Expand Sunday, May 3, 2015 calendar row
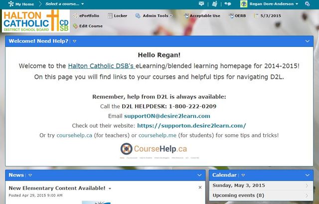This screenshot has width=319, height=204. tap(261, 186)
